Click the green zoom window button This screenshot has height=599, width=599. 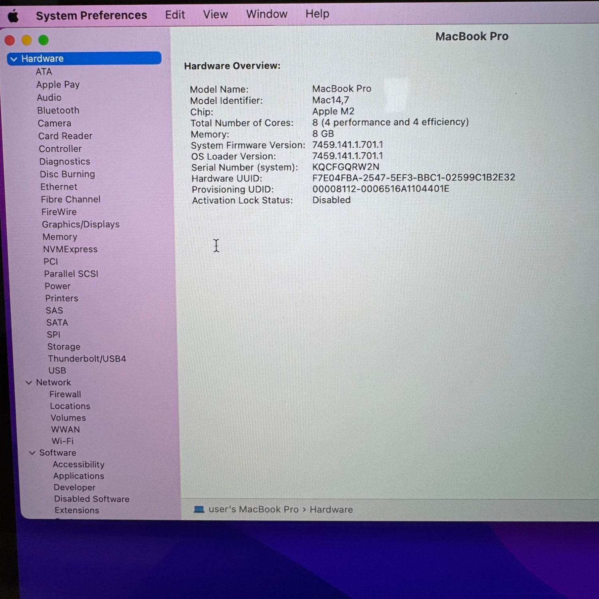click(x=44, y=40)
